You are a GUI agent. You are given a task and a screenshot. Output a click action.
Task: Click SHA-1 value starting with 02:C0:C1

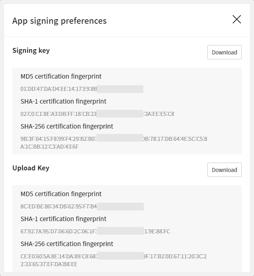59,114
